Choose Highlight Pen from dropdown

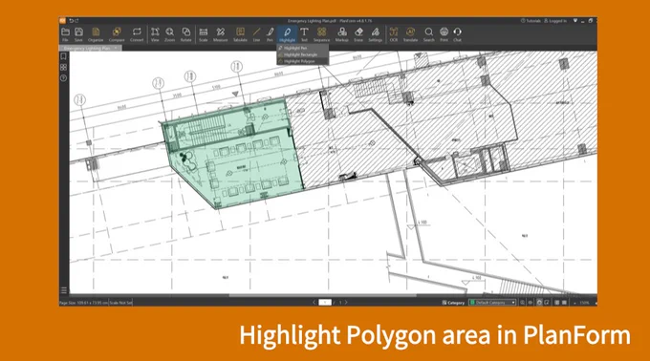point(303,48)
